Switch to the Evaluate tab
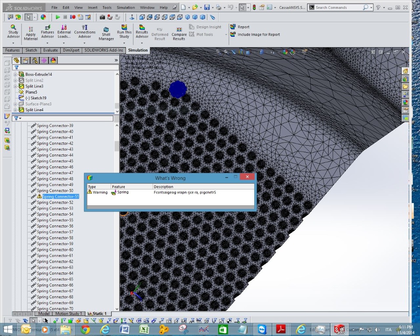 point(50,50)
